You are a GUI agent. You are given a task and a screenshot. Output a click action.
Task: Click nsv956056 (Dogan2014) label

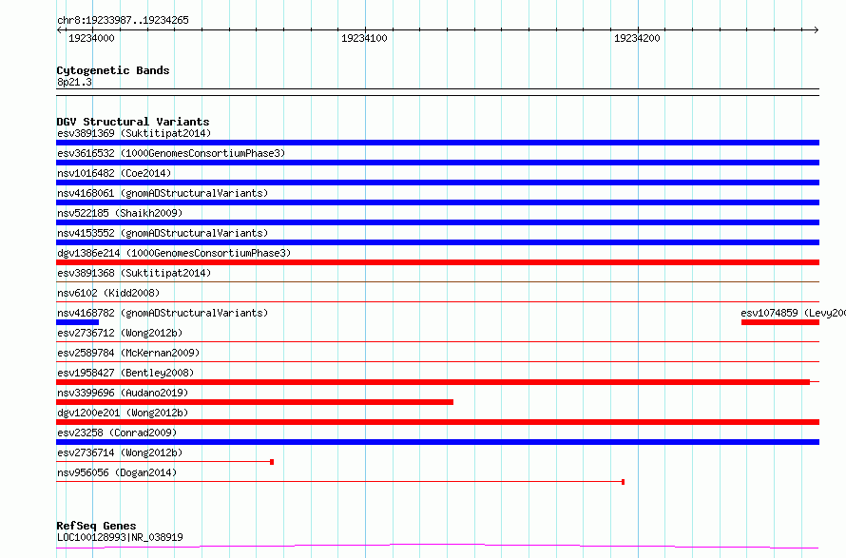click(117, 472)
